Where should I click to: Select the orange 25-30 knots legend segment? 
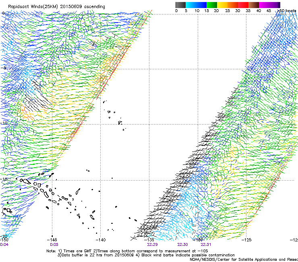233,5
